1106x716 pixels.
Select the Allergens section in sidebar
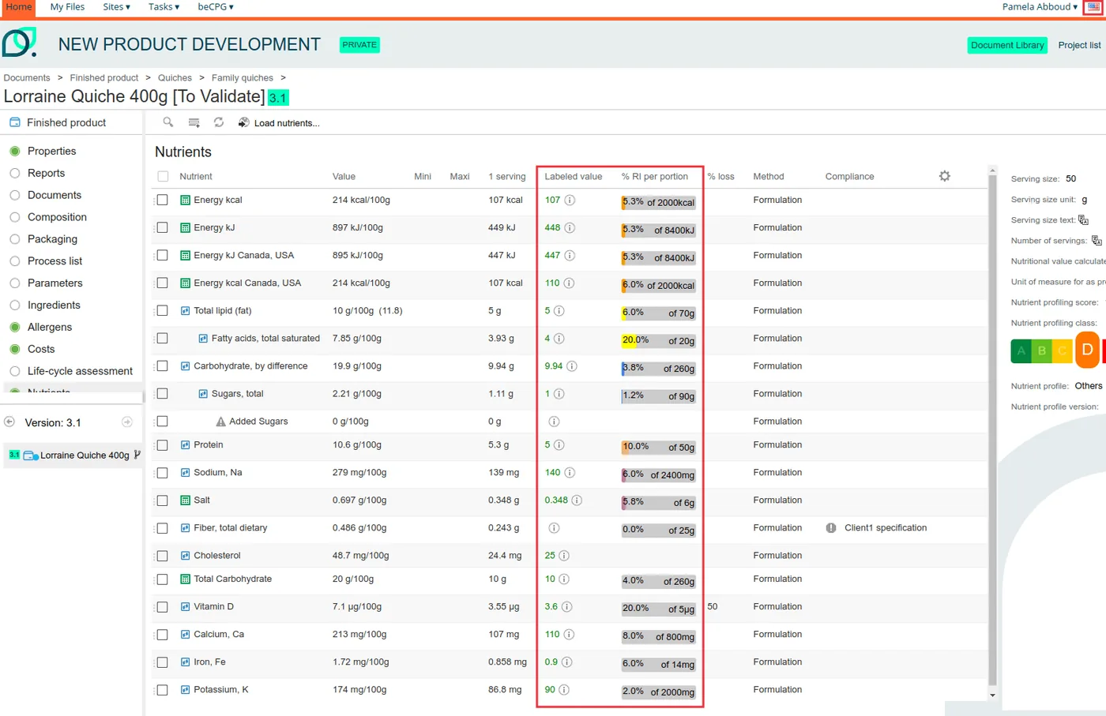[x=50, y=327]
